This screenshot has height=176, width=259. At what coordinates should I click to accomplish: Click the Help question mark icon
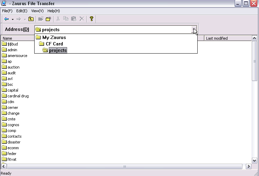click(x=91, y=19)
